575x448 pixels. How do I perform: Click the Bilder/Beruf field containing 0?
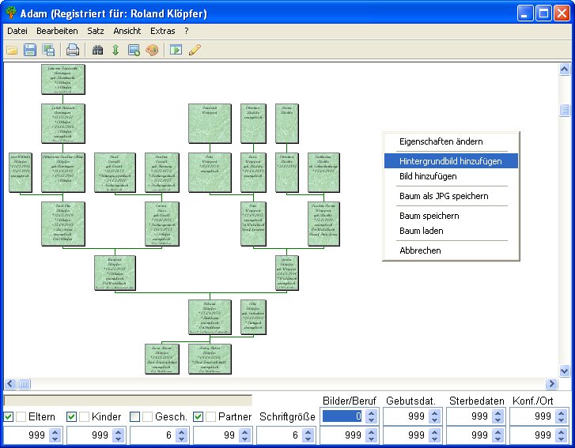pyautogui.click(x=343, y=416)
